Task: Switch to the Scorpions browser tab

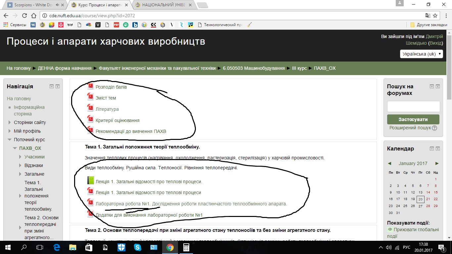Action: (x=31, y=5)
